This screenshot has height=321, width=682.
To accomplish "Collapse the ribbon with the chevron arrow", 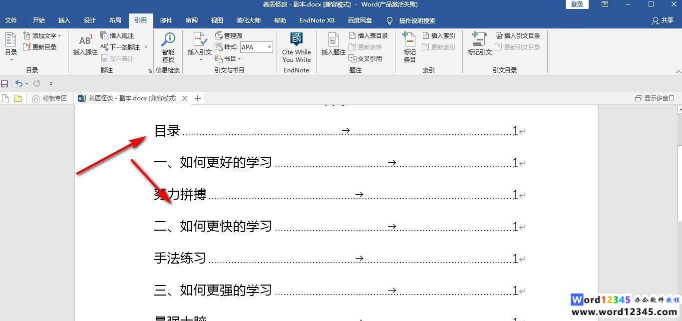I will pyautogui.click(x=678, y=71).
